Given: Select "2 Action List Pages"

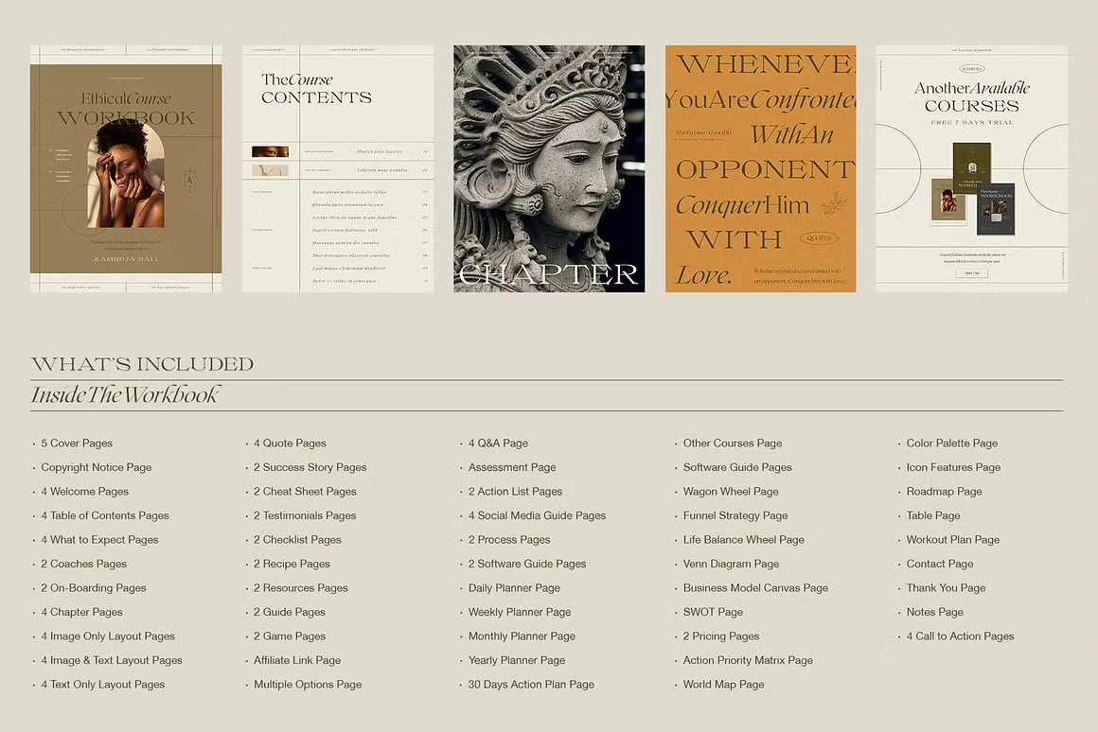Looking at the screenshot, I should [x=515, y=491].
